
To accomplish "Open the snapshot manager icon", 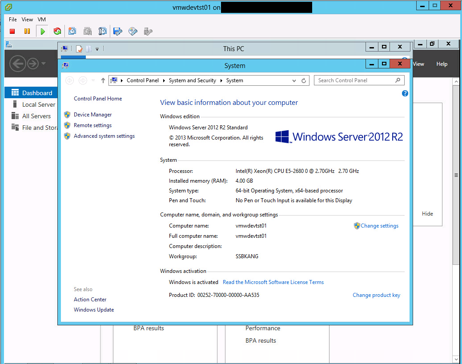I will click(x=103, y=31).
